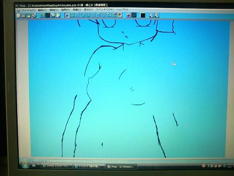The image size is (234, 176).
Task: Click the first magnifier zoom icon
Action: coord(151,15)
